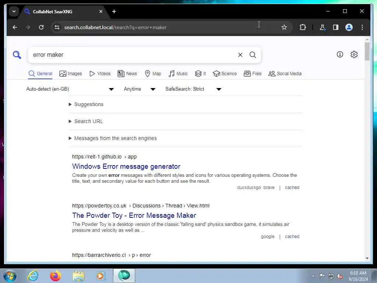
Task: Open the Chrome three-dot menu
Action: coord(362,27)
